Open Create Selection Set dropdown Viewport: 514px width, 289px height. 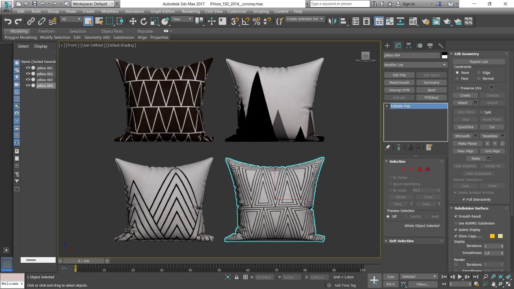305,19
